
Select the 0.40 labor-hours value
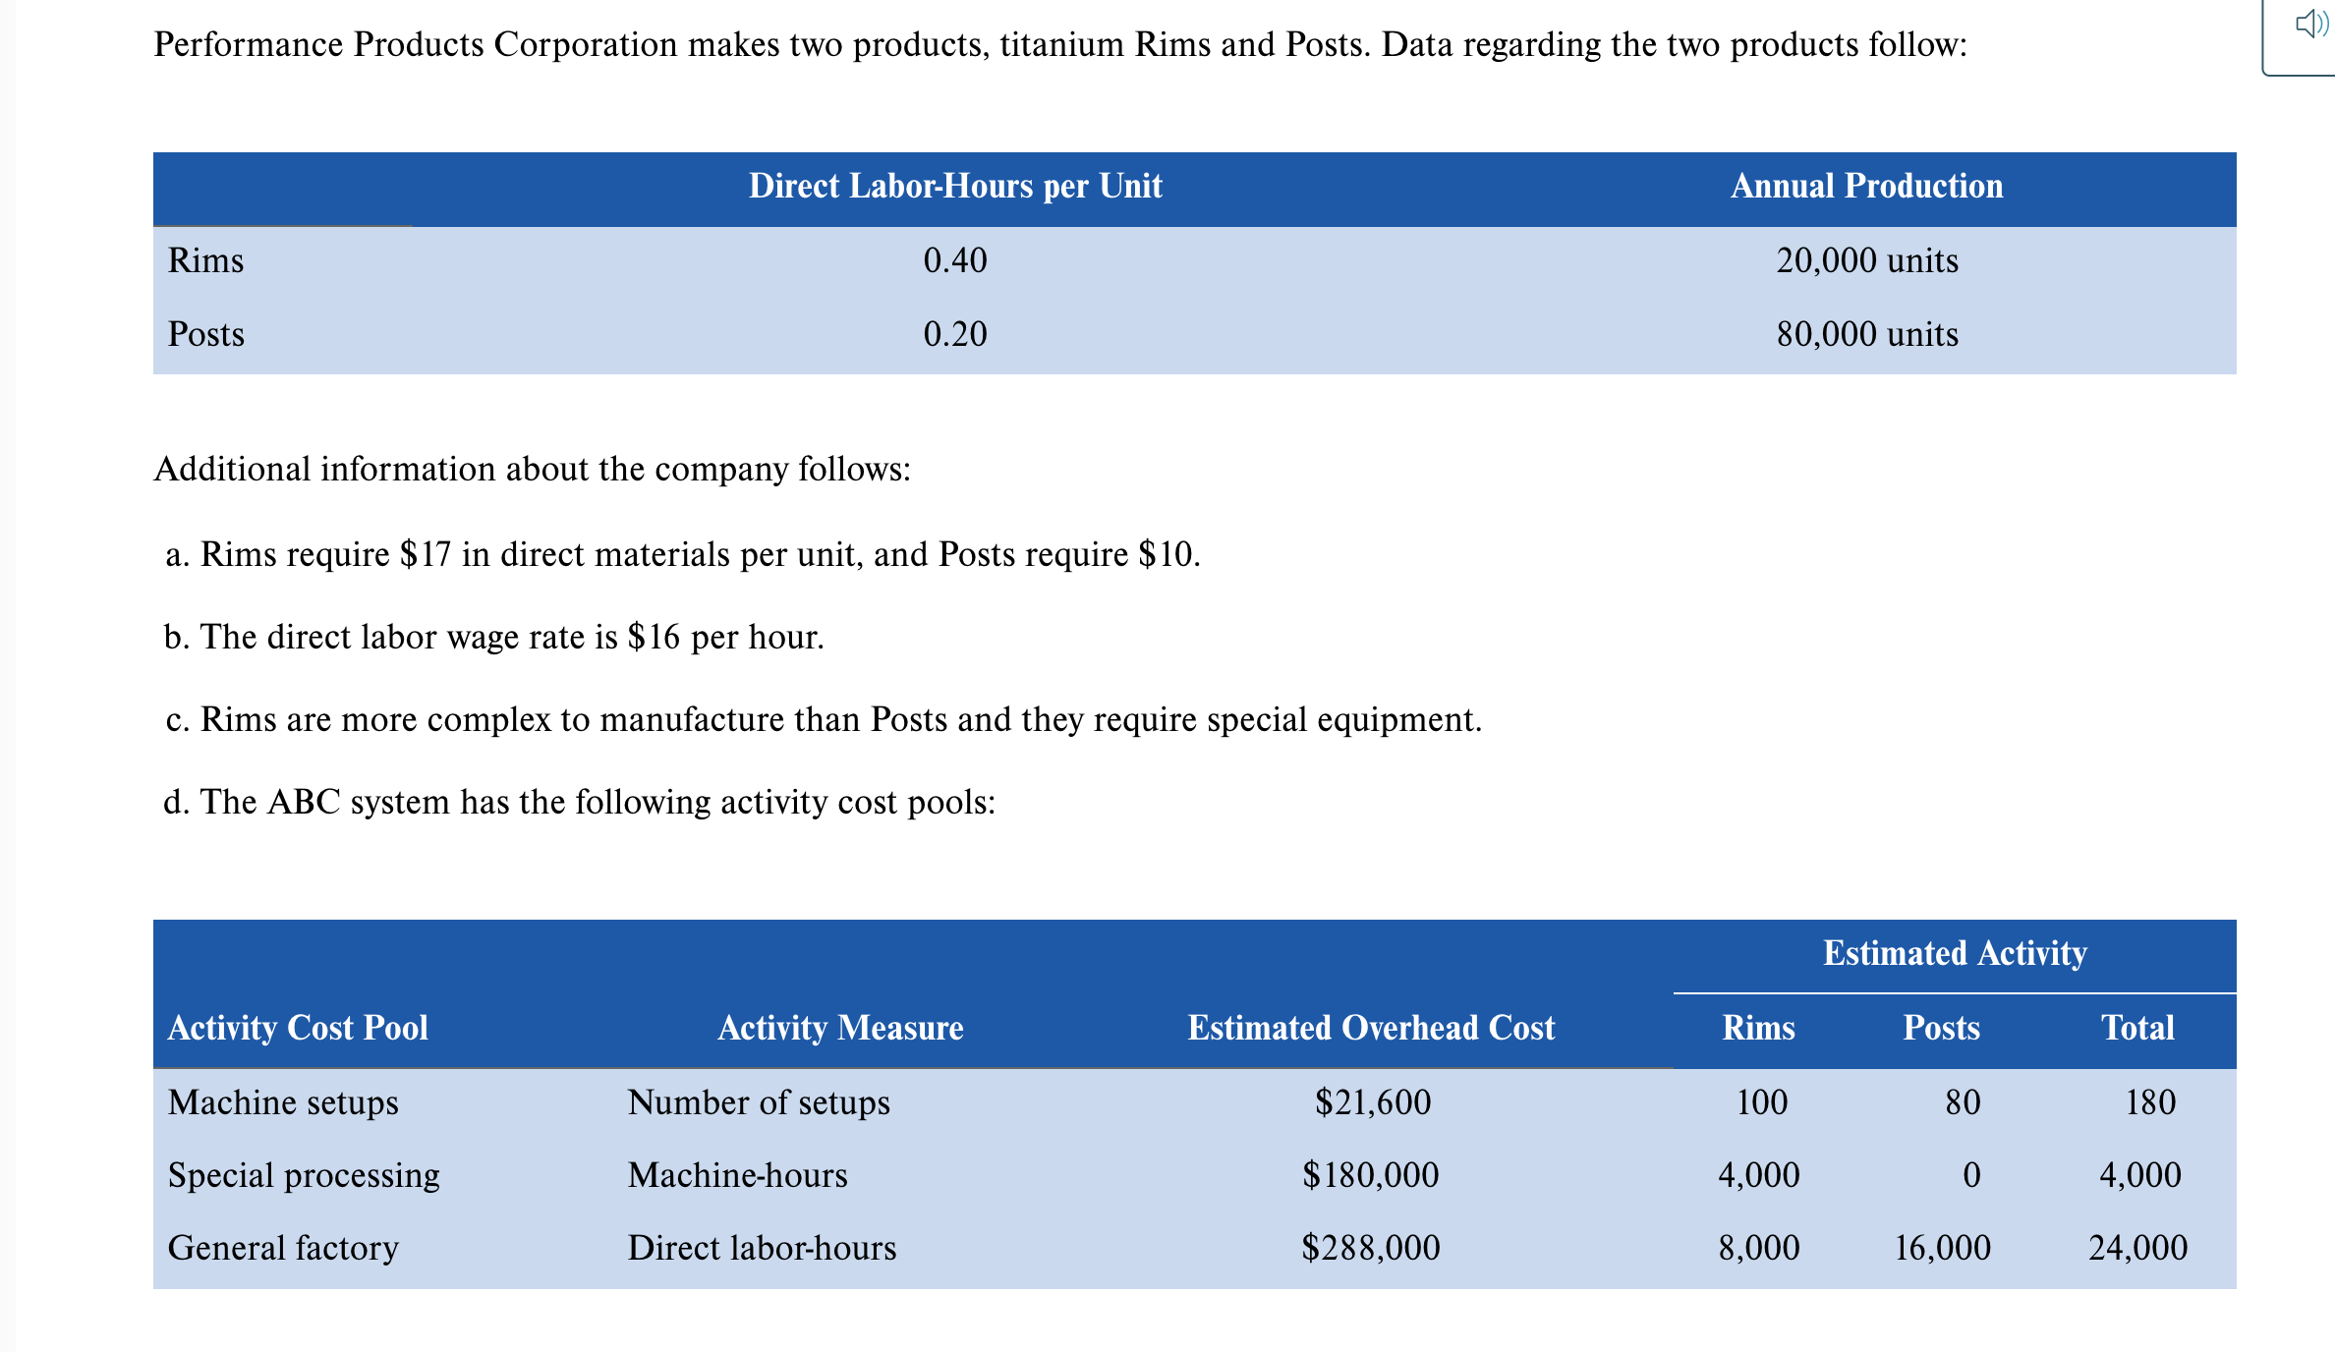[955, 260]
